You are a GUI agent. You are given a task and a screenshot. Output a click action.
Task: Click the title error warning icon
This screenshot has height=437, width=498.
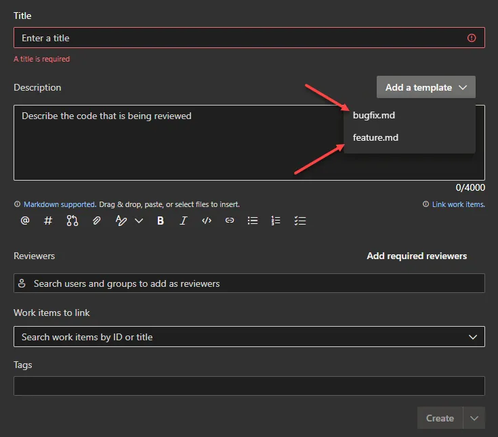coord(472,38)
